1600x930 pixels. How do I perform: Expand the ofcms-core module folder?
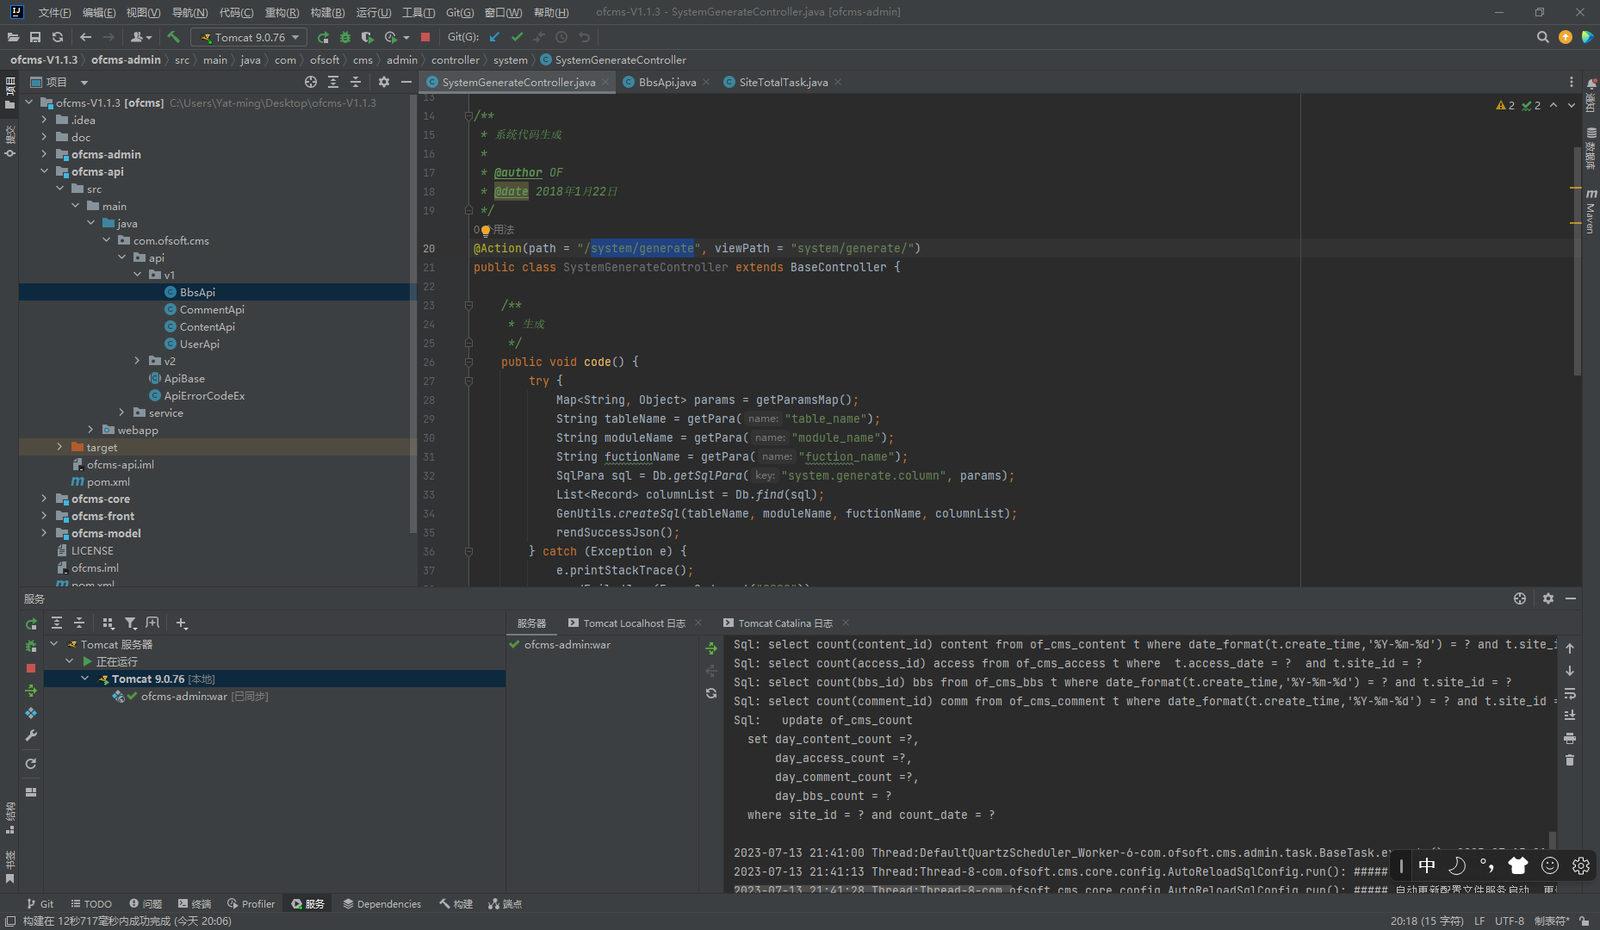coord(45,499)
